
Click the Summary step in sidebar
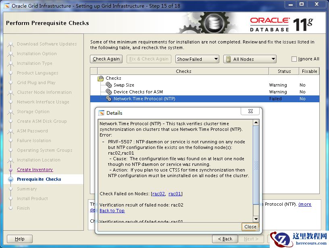27,189
